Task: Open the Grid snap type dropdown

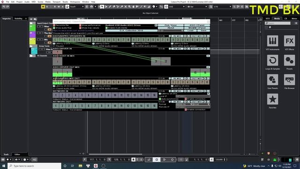Action: pyautogui.click(x=177, y=7)
